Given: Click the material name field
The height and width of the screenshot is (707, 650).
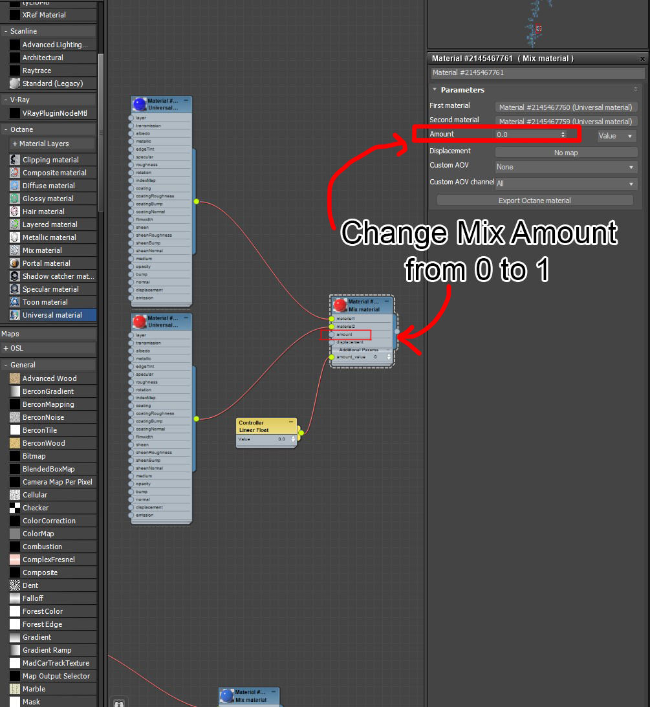Looking at the screenshot, I should click(x=537, y=72).
